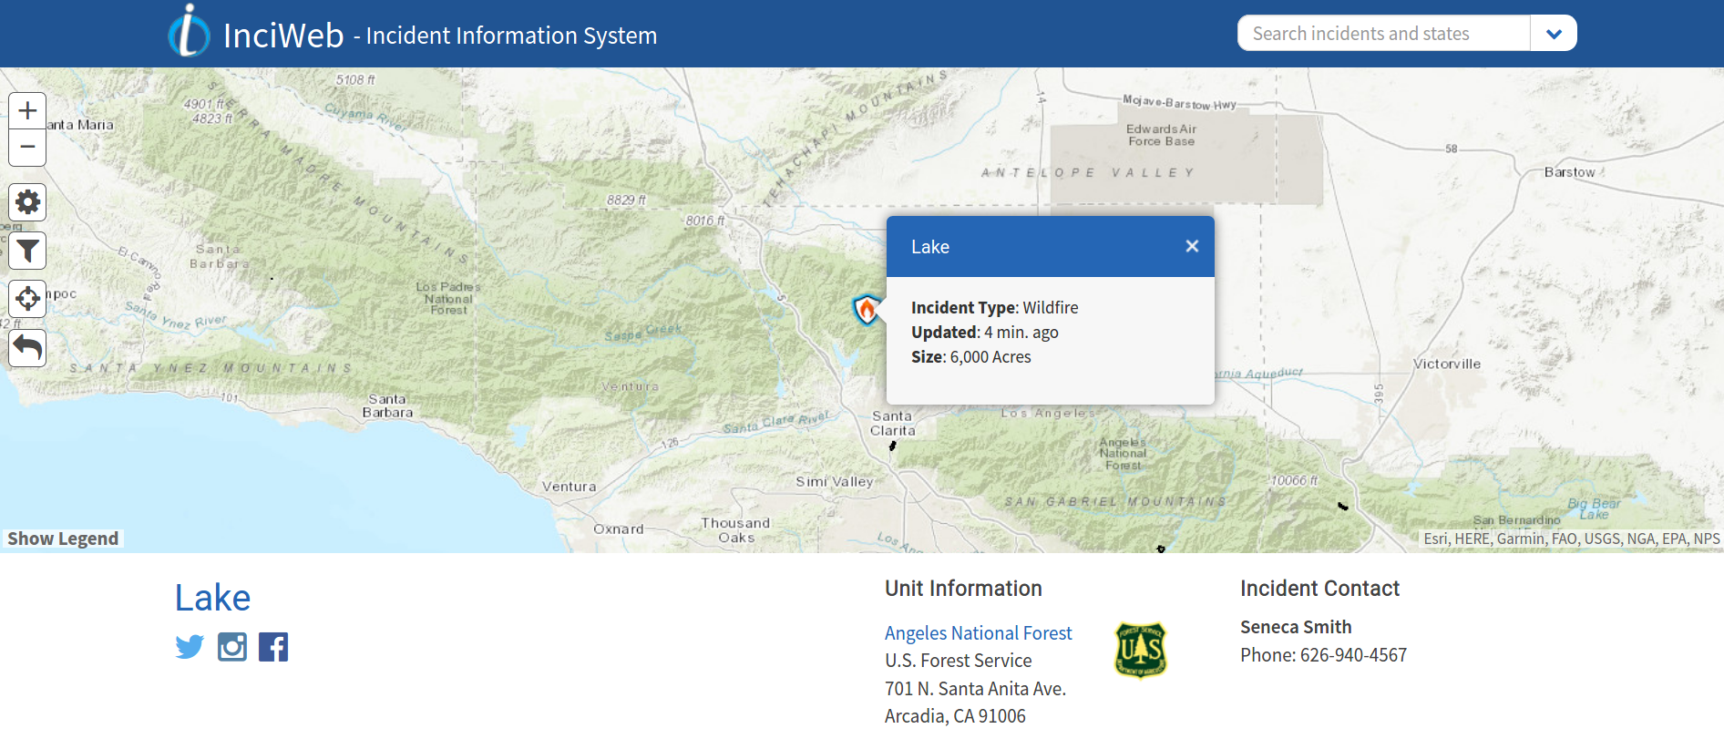This screenshot has width=1724, height=739.
Task: Select the Seneca Smith contact name
Action: coord(1296,627)
